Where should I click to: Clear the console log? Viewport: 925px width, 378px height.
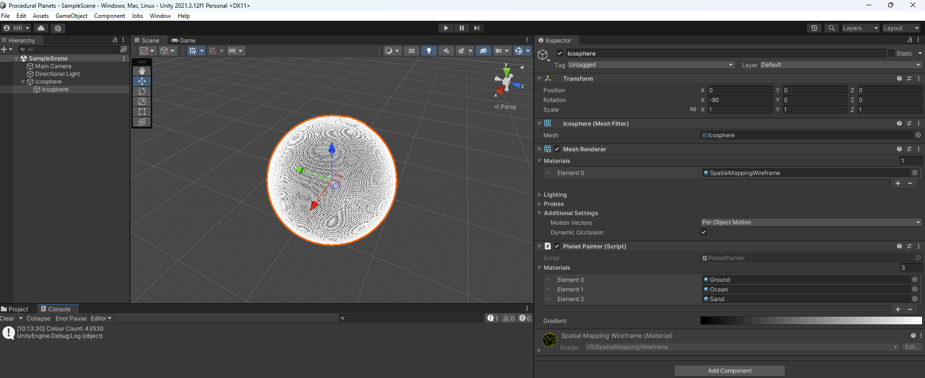(x=7, y=319)
